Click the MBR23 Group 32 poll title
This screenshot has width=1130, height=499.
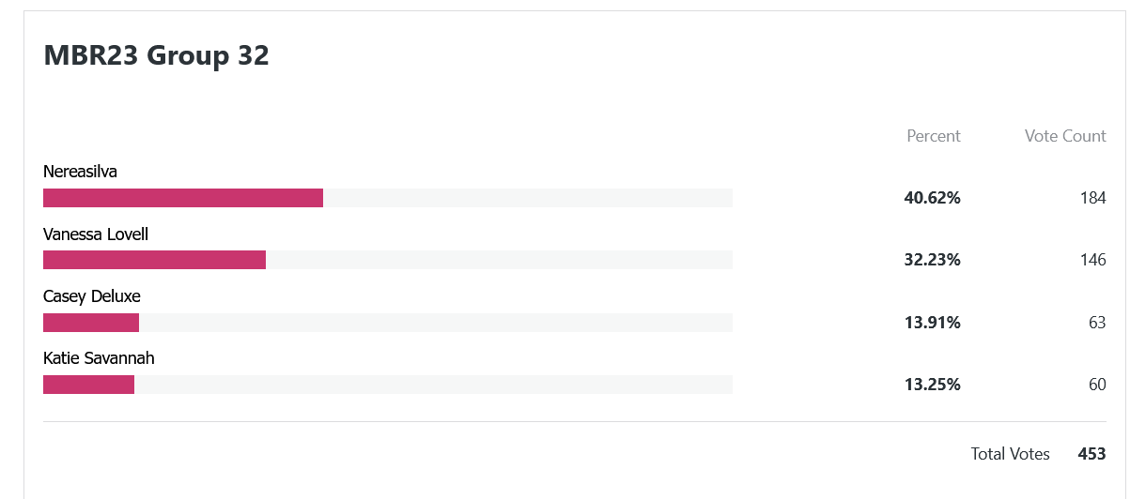tap(156, 56)
